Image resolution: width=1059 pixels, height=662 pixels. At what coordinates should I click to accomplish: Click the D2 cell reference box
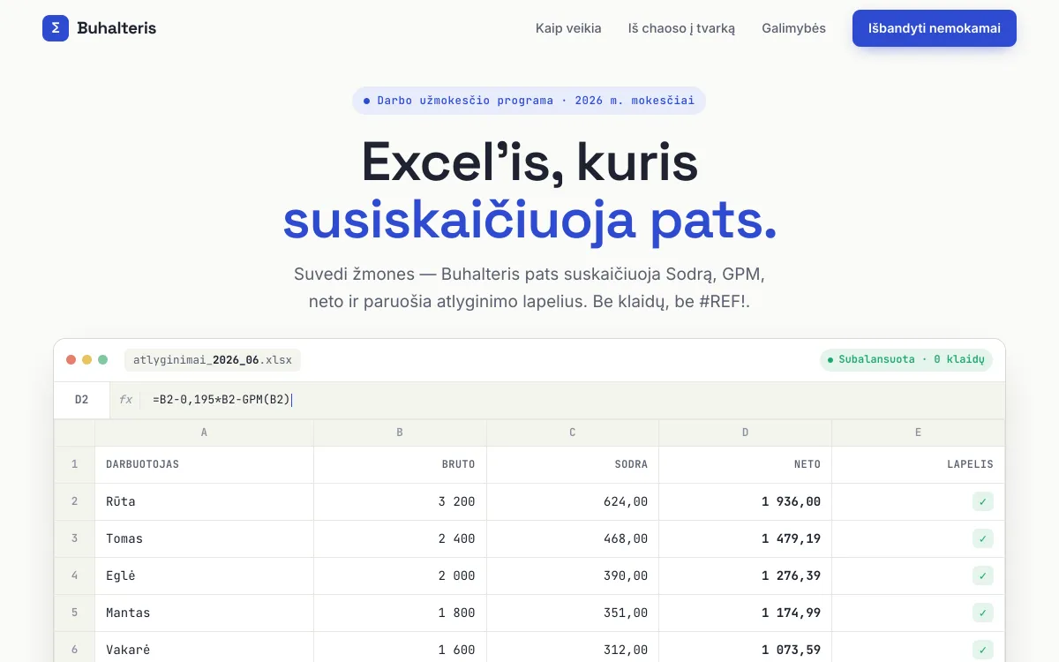[82, 400]
